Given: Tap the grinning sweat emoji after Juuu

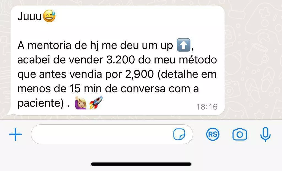Looking at the screenshot, I should tap(49, 16).
